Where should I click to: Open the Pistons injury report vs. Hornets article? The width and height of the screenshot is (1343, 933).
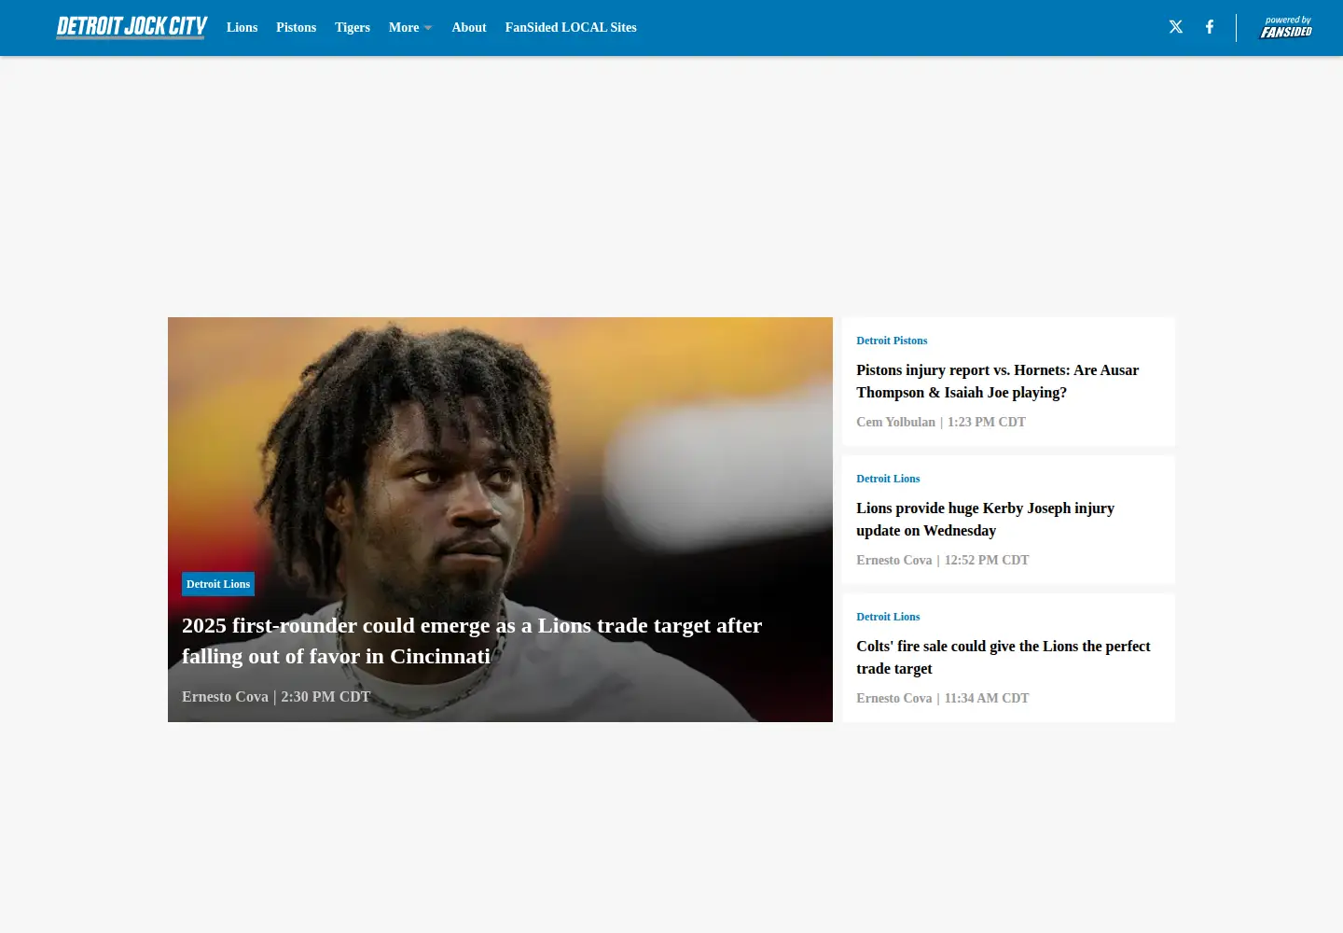(x=998, y=382)
